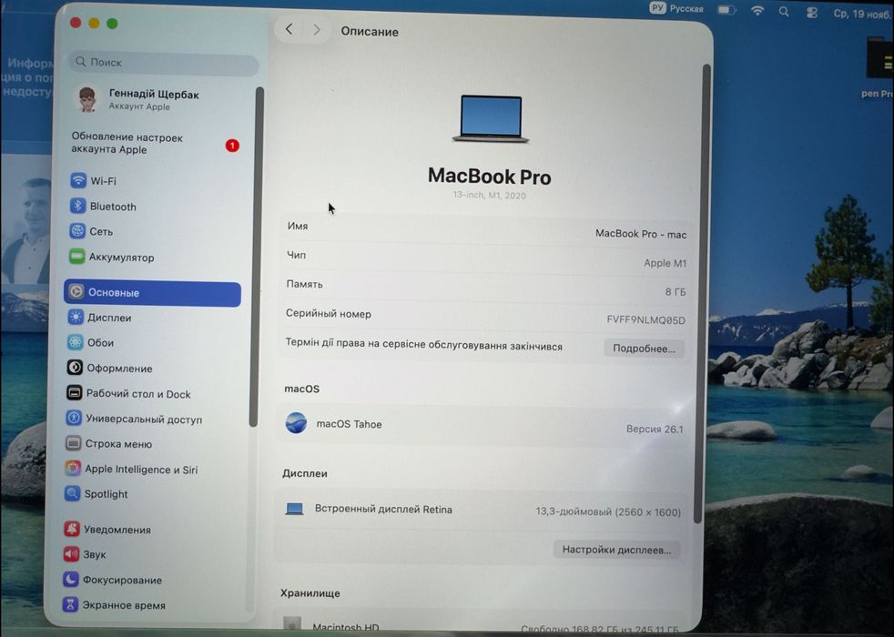The height and width of the screenshot is (637, 894).
Task: Click the MacBook Pro laptop image
Action: pos(491,118)
